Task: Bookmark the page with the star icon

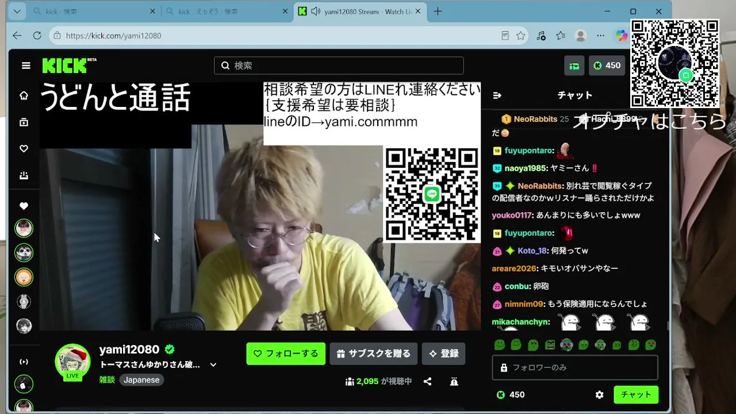Action: 521,36
